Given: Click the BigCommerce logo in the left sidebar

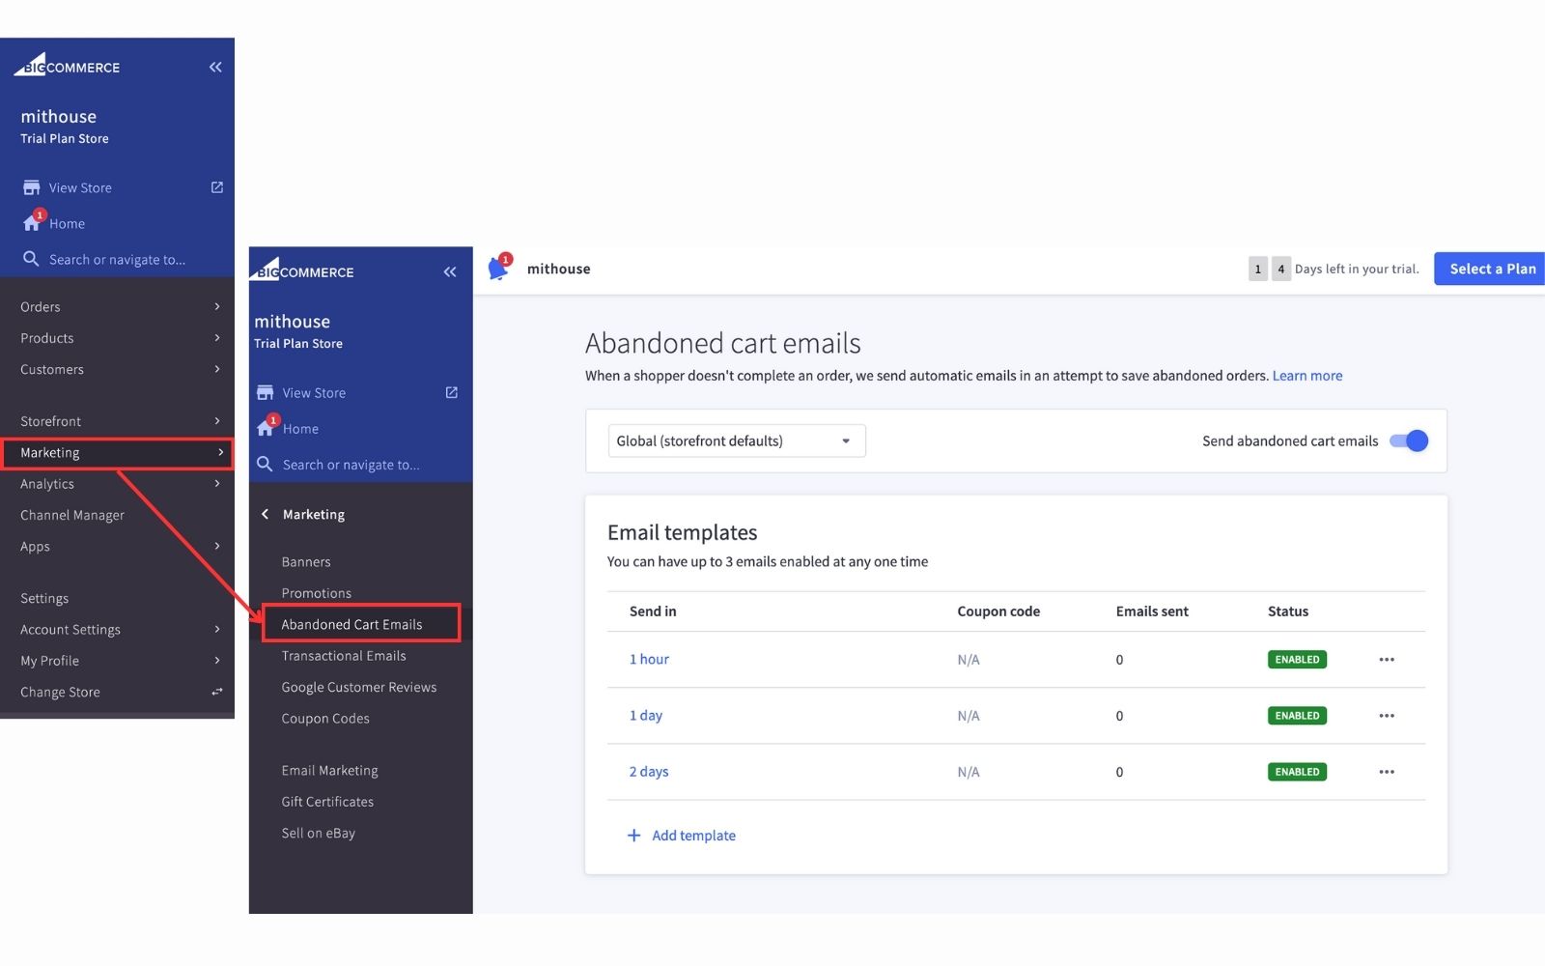Looking at the screenshot, I should coord(67,66).
